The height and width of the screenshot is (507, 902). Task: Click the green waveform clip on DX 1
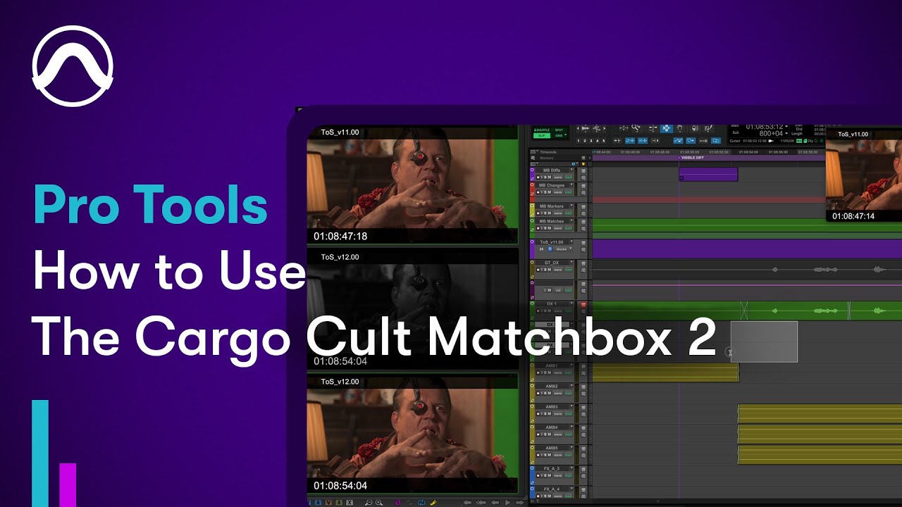click(x=747, y=311)
